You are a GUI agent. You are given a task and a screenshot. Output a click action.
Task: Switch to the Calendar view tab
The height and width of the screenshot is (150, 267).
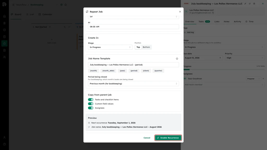[x=45, y=15]
